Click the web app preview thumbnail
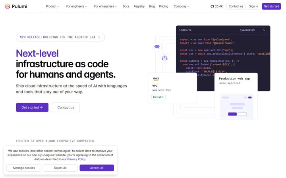 (237, 107)
